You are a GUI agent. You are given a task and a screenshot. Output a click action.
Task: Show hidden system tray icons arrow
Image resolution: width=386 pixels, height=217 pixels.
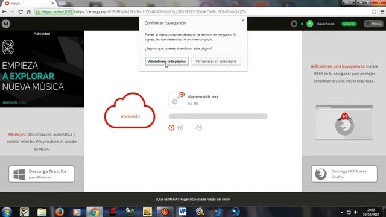click(342, 212)
